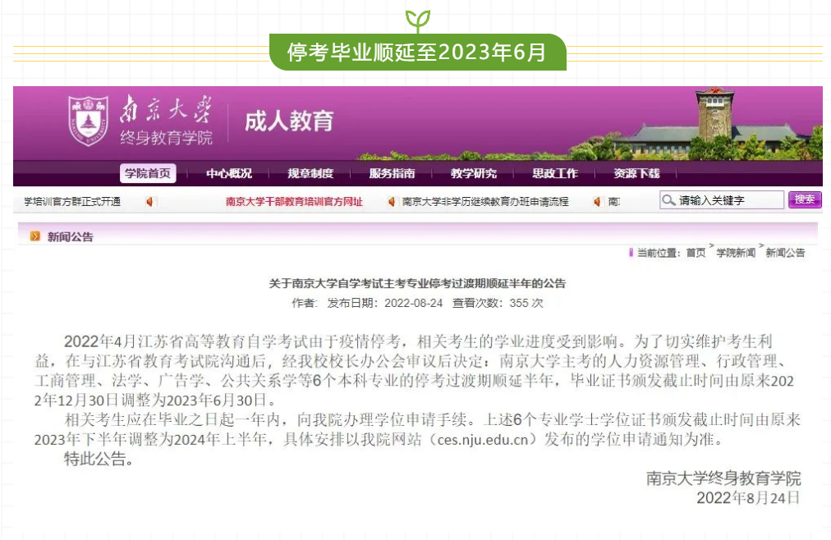Click the view count 355 次
The image size is (831, 540).
(x=526, y=303)
